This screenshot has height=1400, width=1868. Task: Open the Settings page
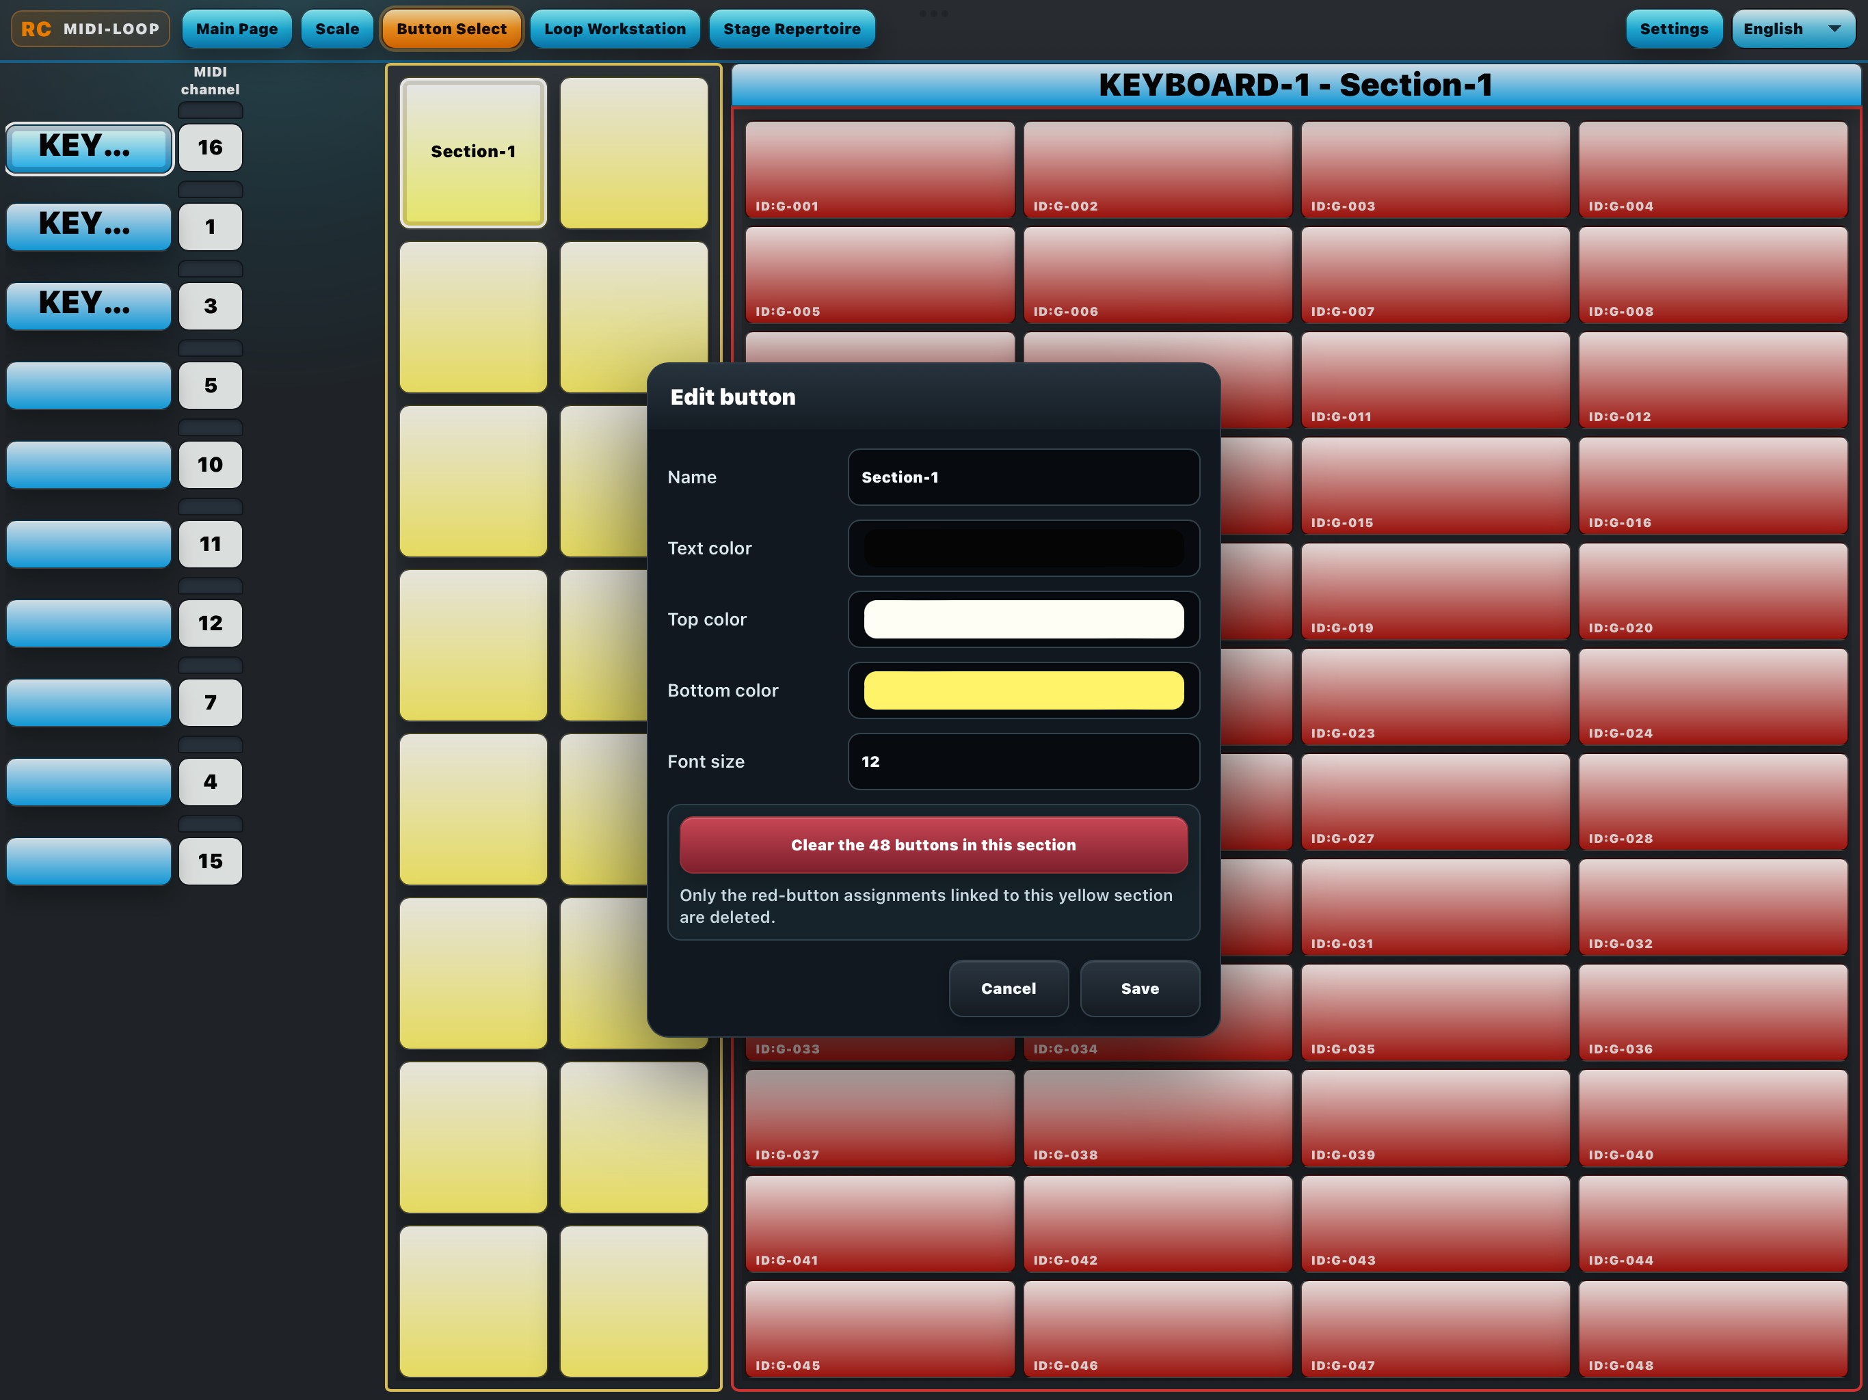(1674, 29)
